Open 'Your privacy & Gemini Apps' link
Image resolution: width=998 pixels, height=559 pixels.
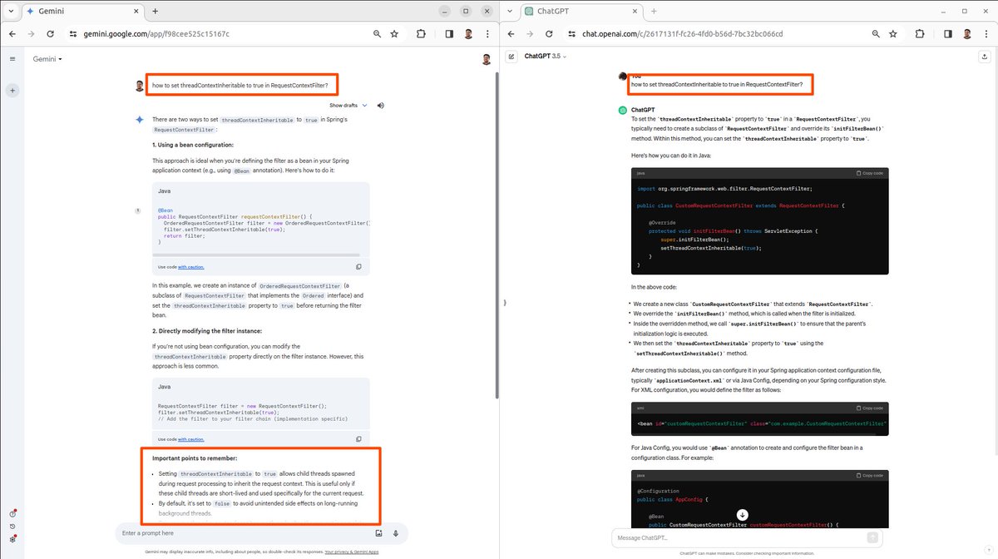(x=352, y=552)
